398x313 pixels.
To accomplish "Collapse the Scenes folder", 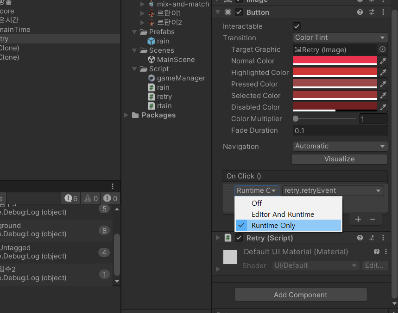I will pyautogui.click(x=134, y=50).
